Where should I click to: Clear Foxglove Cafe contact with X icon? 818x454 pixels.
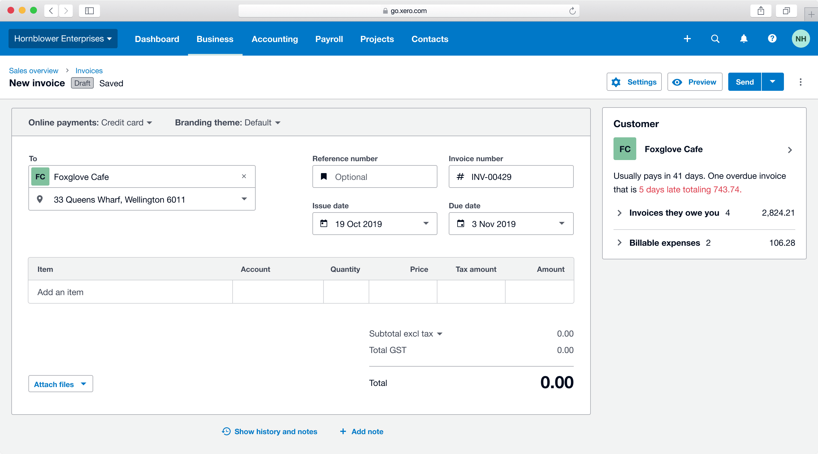(x=244, y=176)
